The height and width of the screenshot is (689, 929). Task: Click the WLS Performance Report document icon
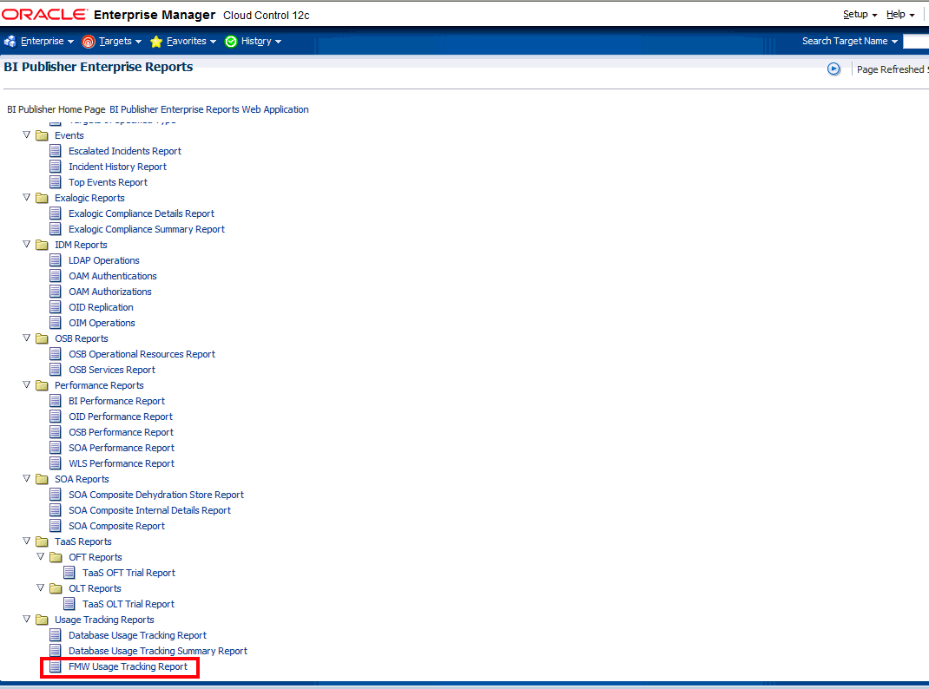[x=55, y=463]
